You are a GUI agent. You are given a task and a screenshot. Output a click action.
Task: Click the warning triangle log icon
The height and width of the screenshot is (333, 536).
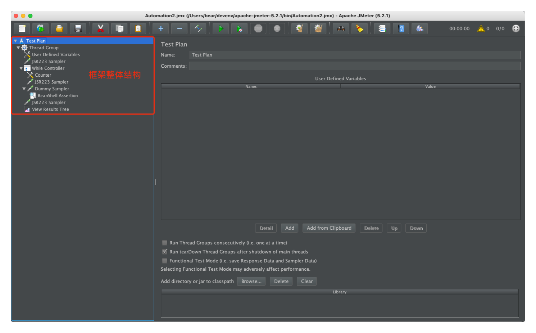(x=481, y=28)
